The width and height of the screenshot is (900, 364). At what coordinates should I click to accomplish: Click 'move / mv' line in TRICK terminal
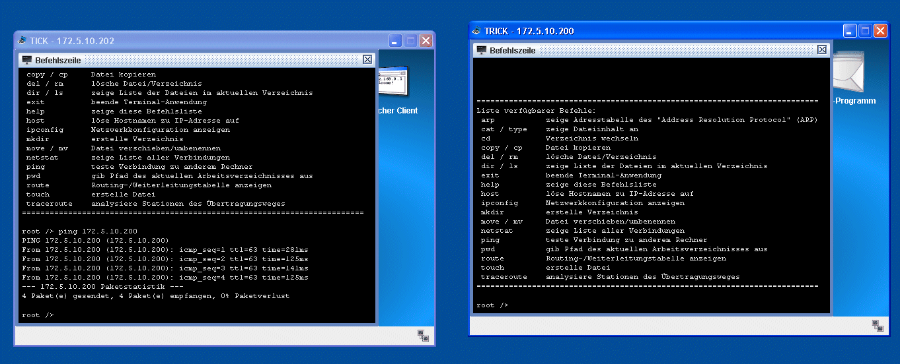(578, 222)
